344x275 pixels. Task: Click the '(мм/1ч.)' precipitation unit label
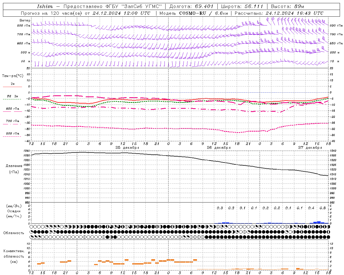[x=14, y=216]
